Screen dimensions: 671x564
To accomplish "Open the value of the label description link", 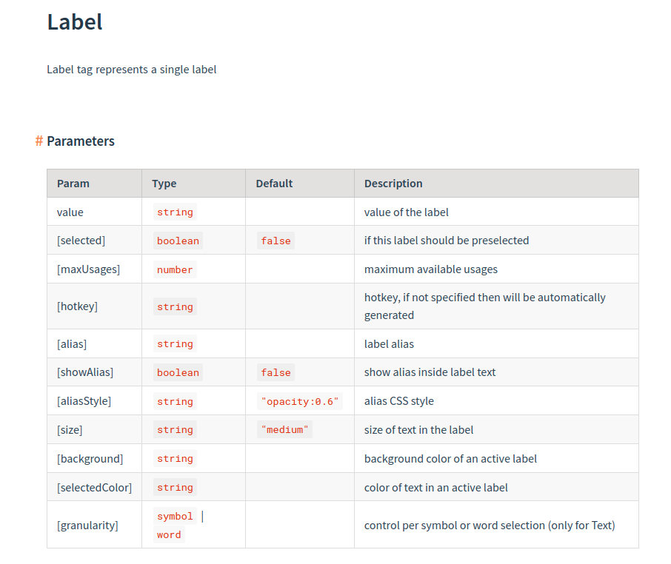I will click(406, 212).
